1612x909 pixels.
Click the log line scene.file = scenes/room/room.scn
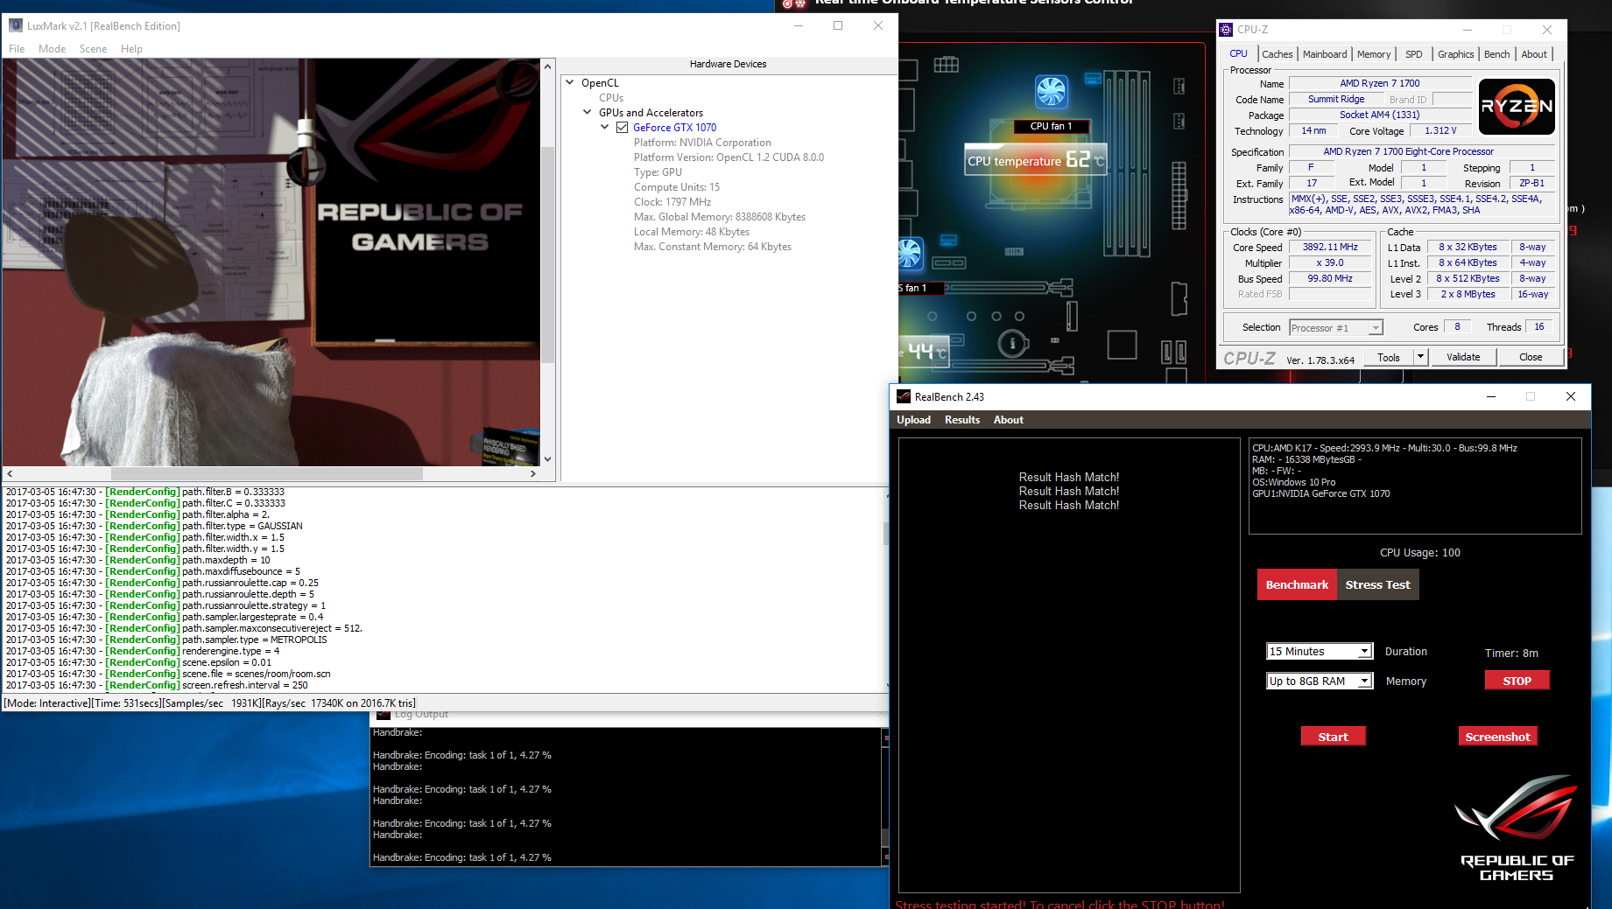(x=168, y=674)
